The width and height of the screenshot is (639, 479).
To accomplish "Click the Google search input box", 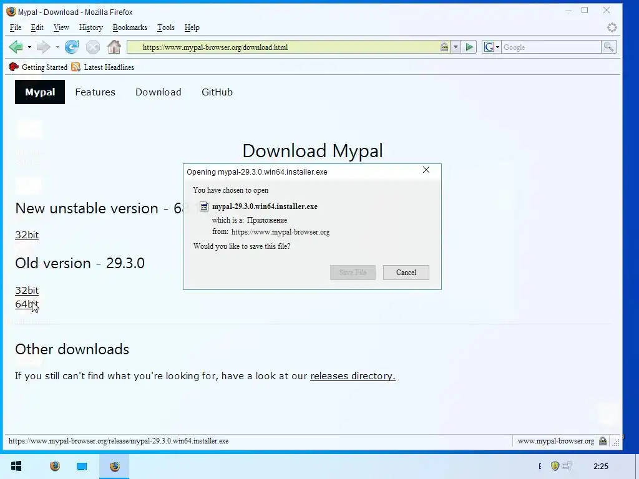I will [x=551, y=47].
